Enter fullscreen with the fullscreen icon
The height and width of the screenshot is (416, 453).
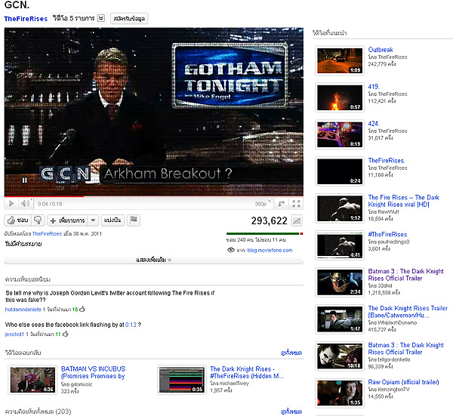(x=297, y=204)
